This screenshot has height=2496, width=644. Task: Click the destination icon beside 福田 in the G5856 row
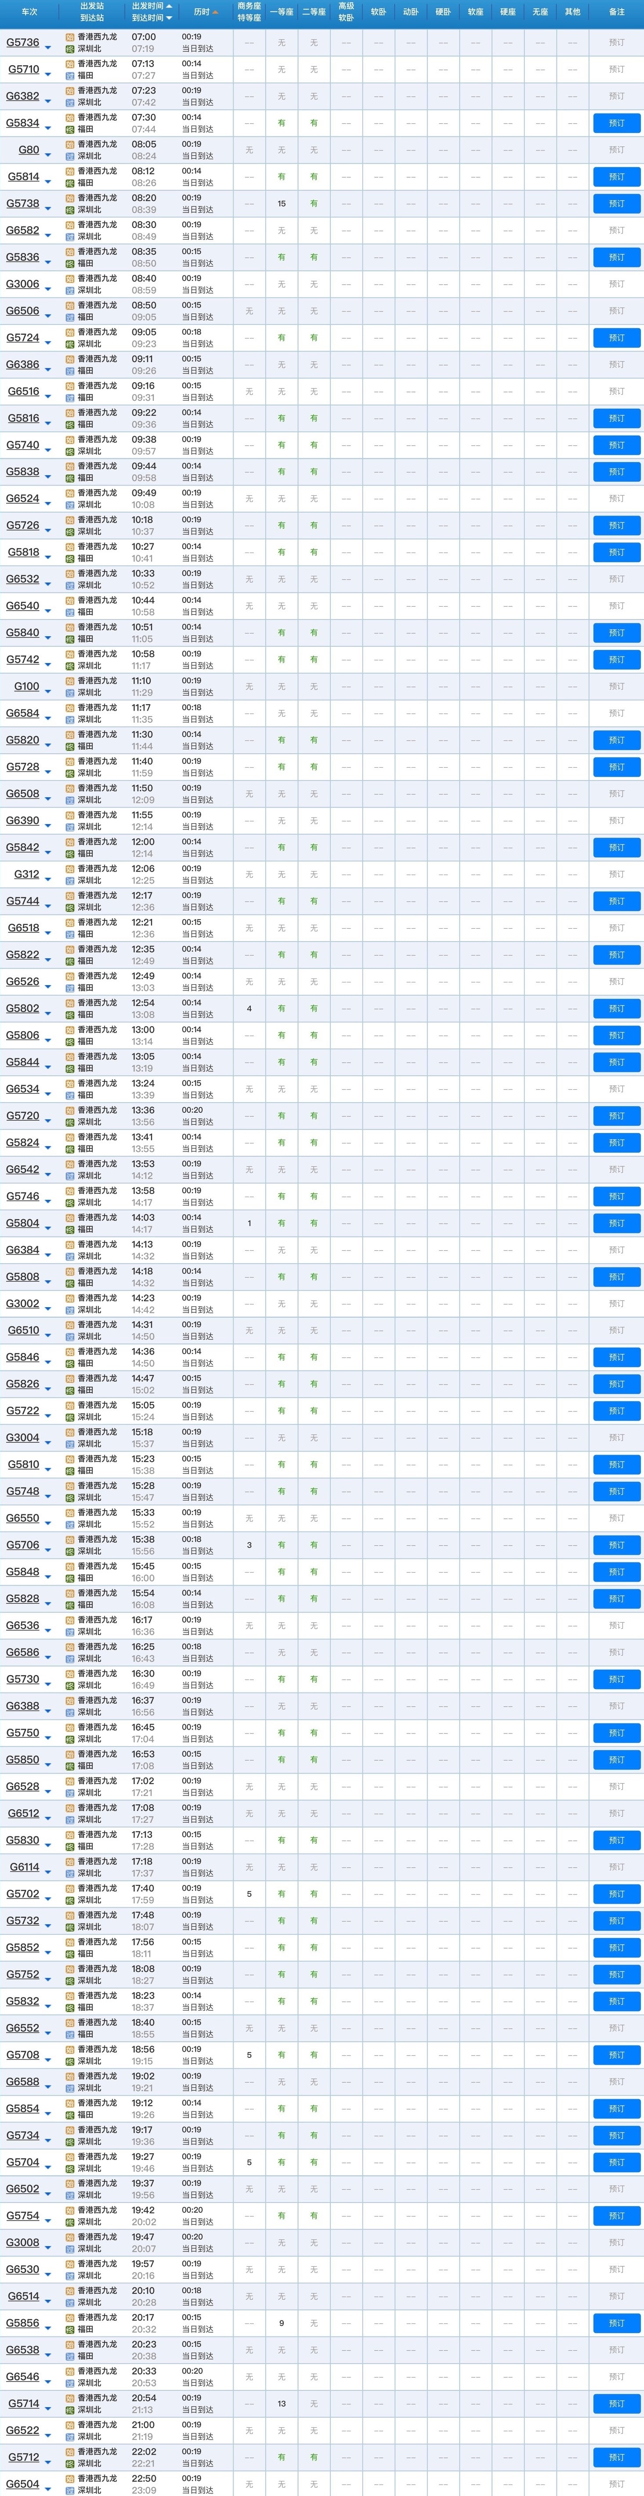click(70, 2329)
